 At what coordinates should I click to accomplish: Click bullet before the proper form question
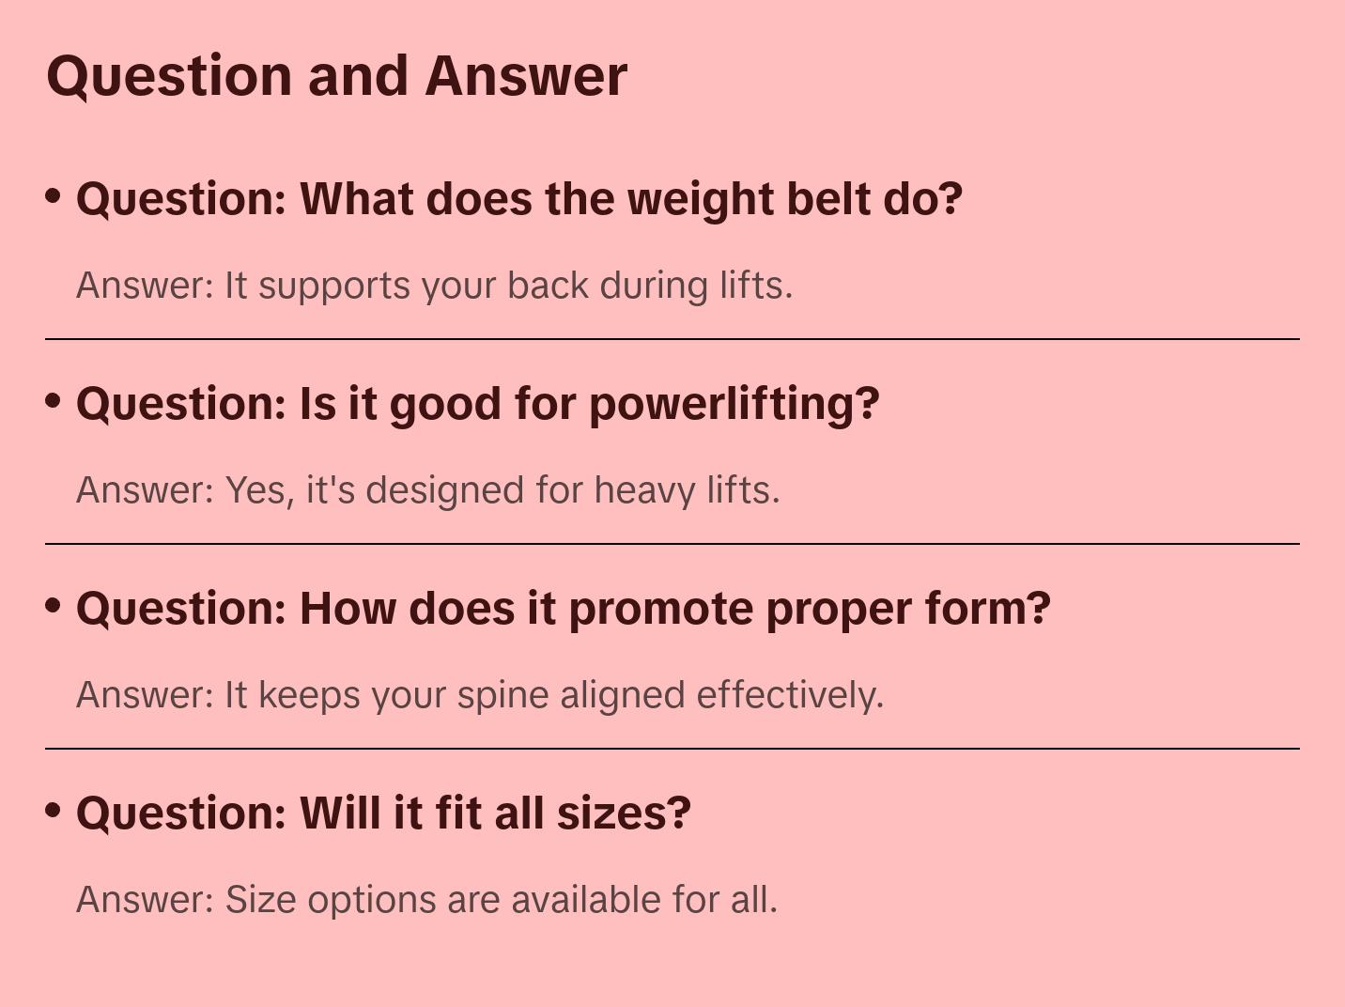(x=54, y=606)
